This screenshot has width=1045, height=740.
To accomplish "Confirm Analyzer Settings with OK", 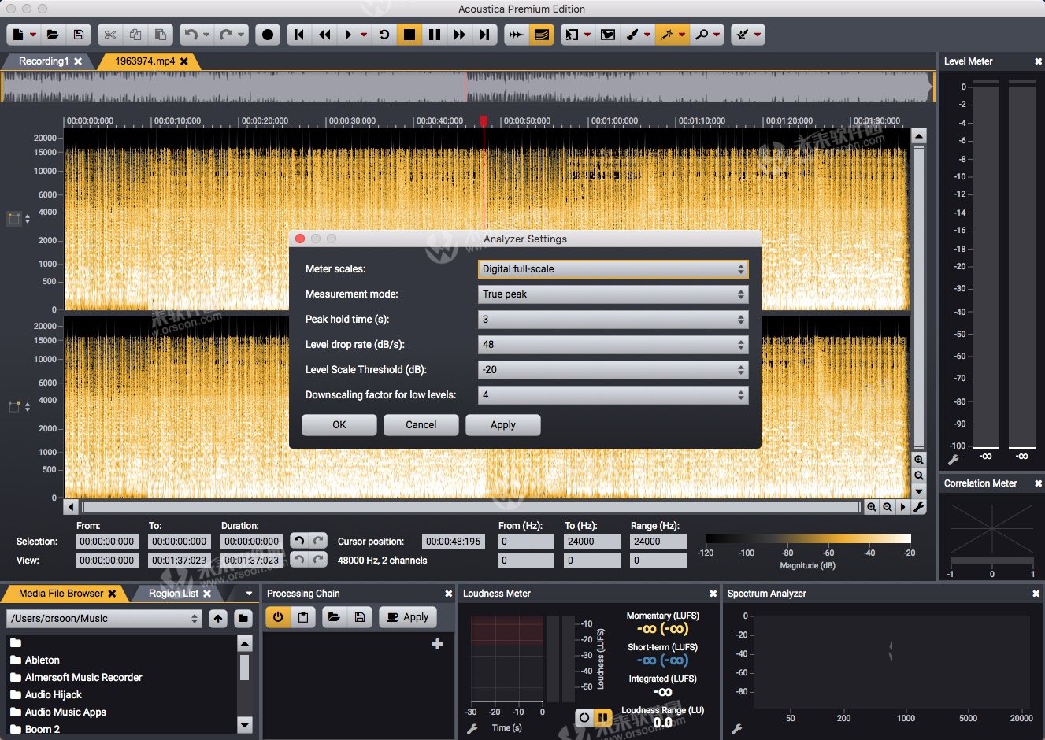I will (x=339, y=425).
